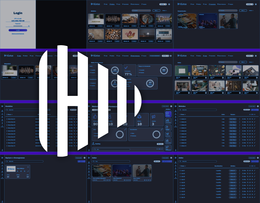Sort by Nome arrow in admin Aulas table
260x203 pixels.
[185, 166]
